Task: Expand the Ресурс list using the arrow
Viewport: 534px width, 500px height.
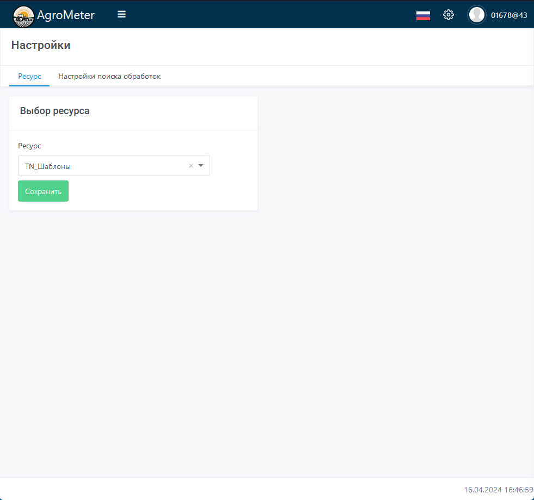Action: coord(201,166)
